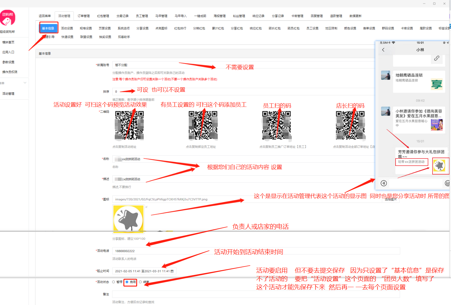Select 启用 activity status radio

pos(127,282)
